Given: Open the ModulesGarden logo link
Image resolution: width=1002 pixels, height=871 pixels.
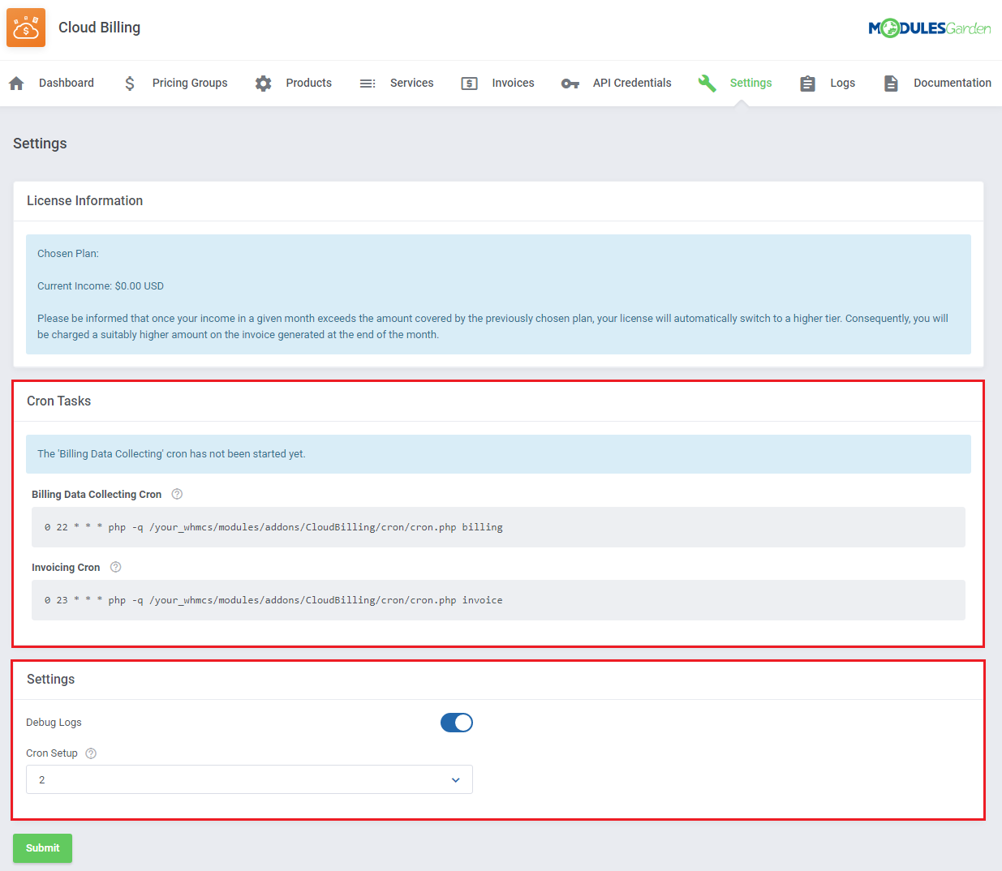Looking at the screenshot, I should point(930,28).
